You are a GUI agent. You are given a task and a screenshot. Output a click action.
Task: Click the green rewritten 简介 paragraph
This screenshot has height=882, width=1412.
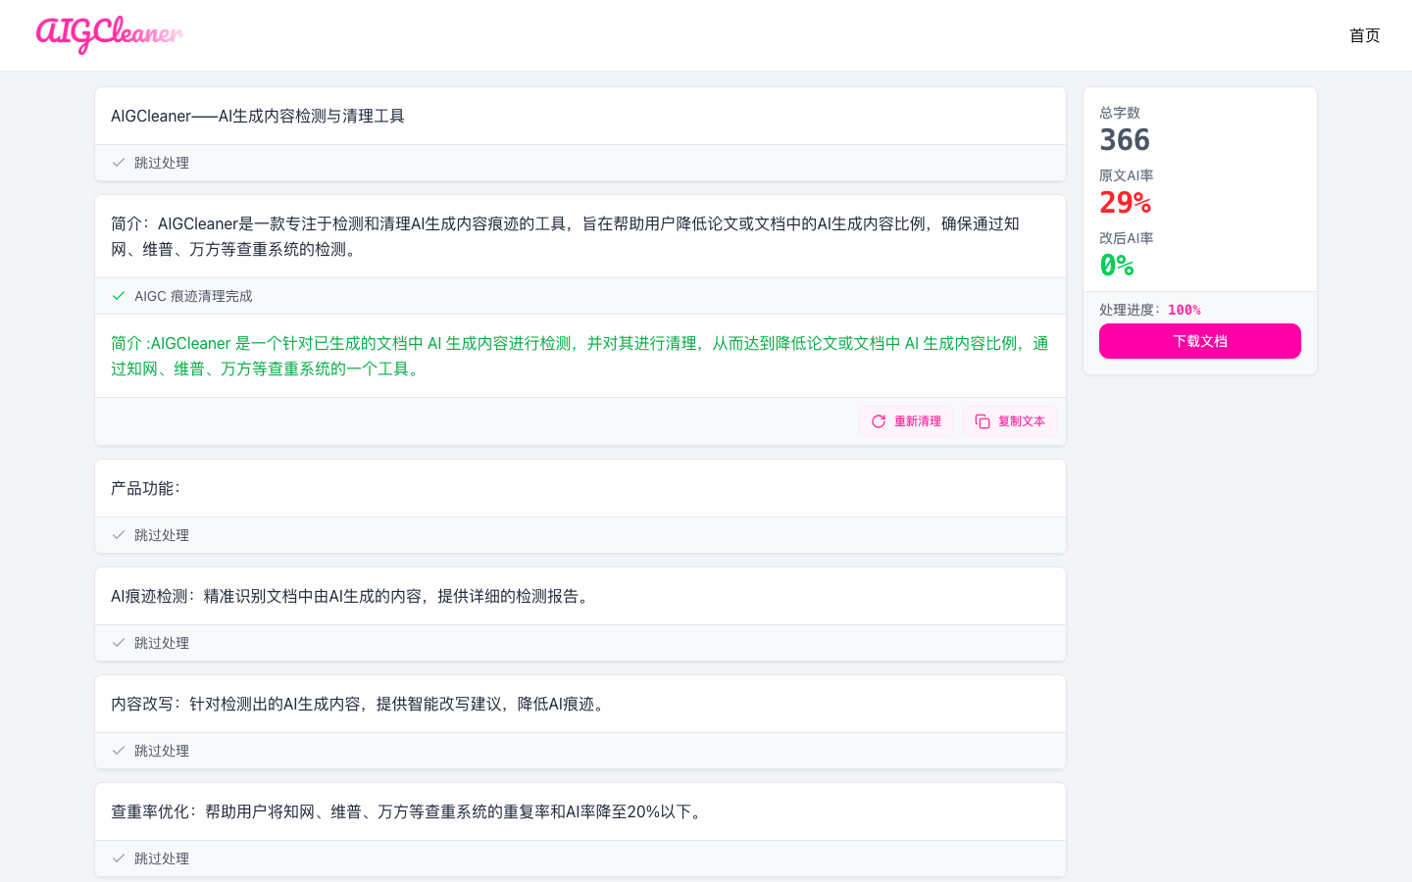point(580,356)
